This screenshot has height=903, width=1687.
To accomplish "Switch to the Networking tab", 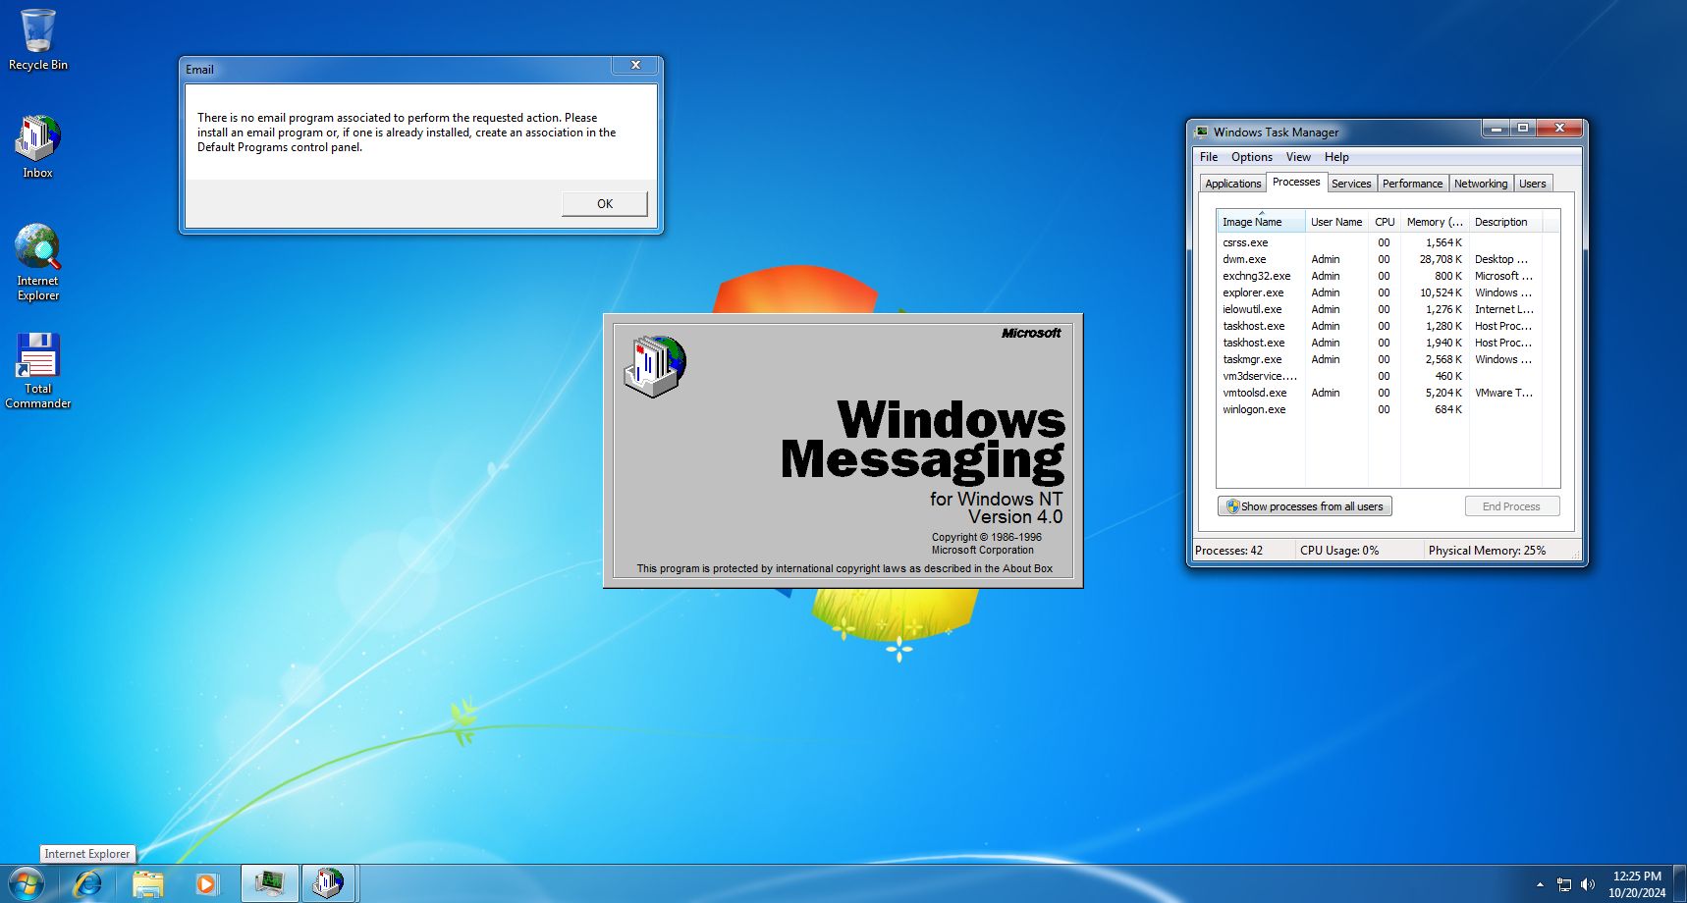I will [1481, 184].
